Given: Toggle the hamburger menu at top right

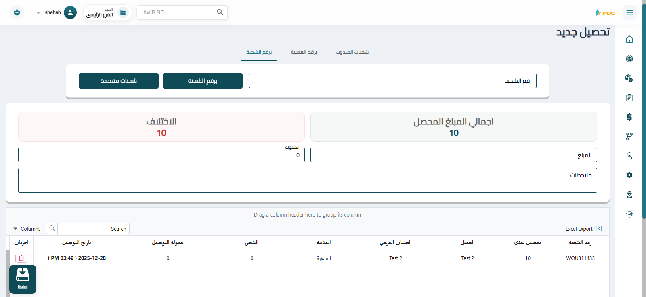Looking at the screenshot, I should point(629,12).
